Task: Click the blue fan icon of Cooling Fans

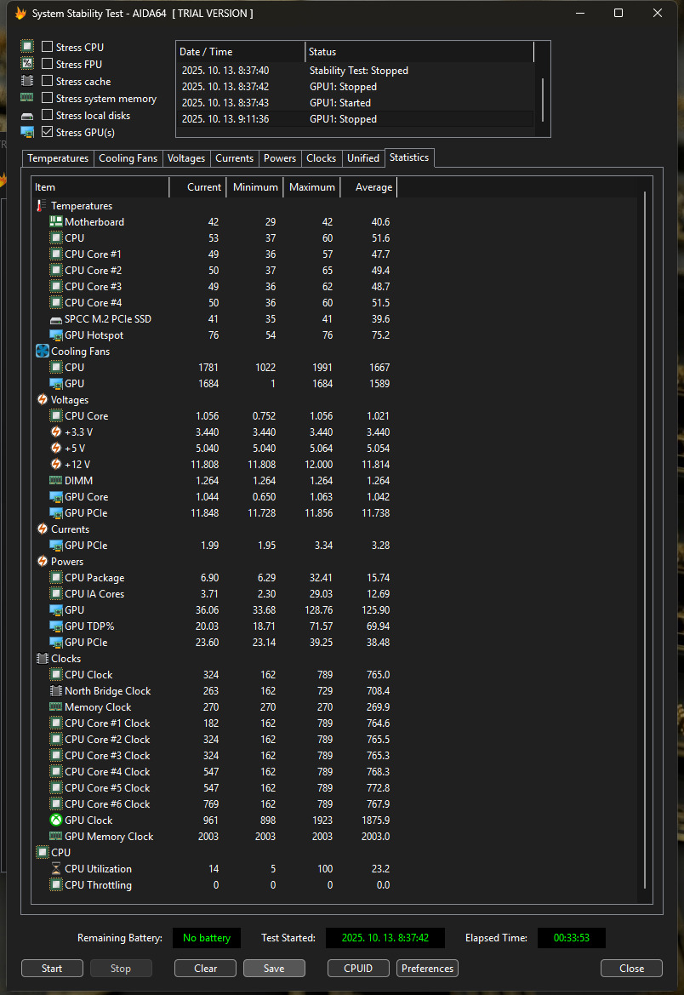Action: click(43, 351)
